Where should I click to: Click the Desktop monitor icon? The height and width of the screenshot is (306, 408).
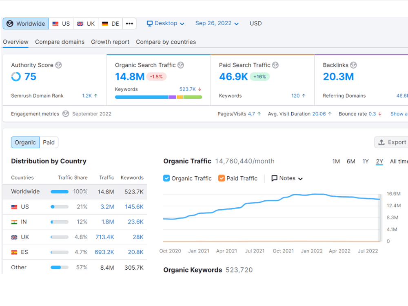click(x=150, y=23)
